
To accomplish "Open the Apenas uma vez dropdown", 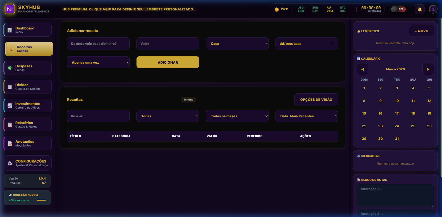I will tap(98, 63).
